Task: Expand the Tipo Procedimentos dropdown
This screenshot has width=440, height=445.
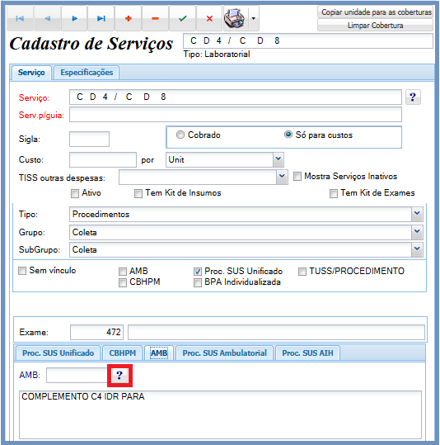Action: (x=417, y=214)
